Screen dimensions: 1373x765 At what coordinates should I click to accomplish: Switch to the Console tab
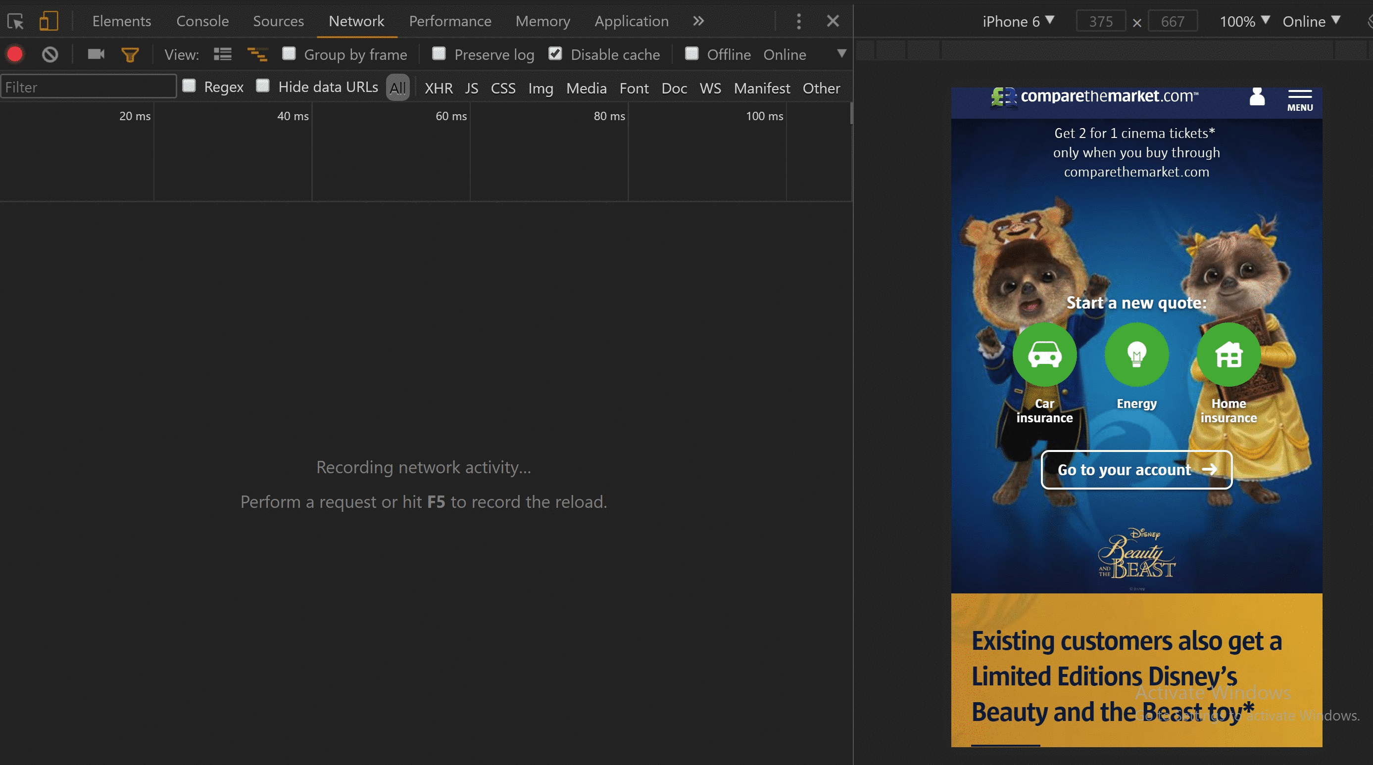(x=202, y=21)
